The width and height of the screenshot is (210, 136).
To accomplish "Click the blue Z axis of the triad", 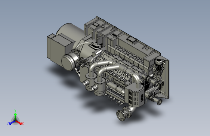I will click(12, 123).
